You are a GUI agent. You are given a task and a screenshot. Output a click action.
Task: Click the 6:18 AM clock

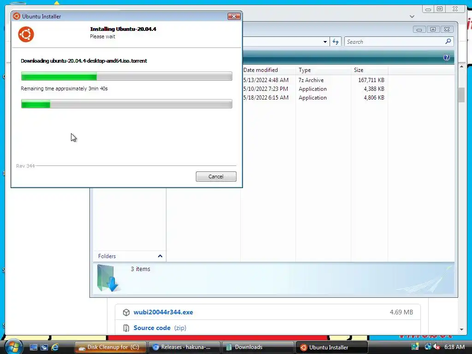pos(454,347)
